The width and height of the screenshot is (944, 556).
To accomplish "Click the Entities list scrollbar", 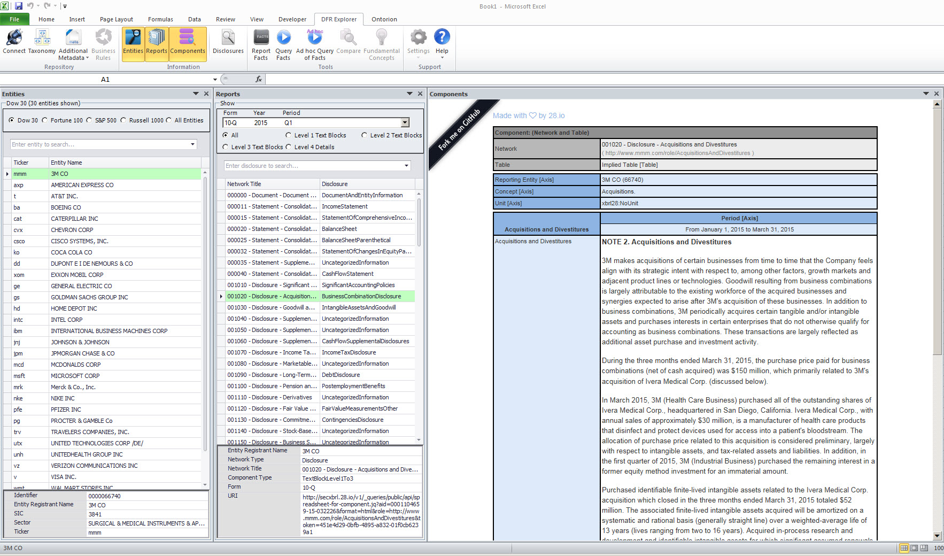I will (x=205, y=313).
